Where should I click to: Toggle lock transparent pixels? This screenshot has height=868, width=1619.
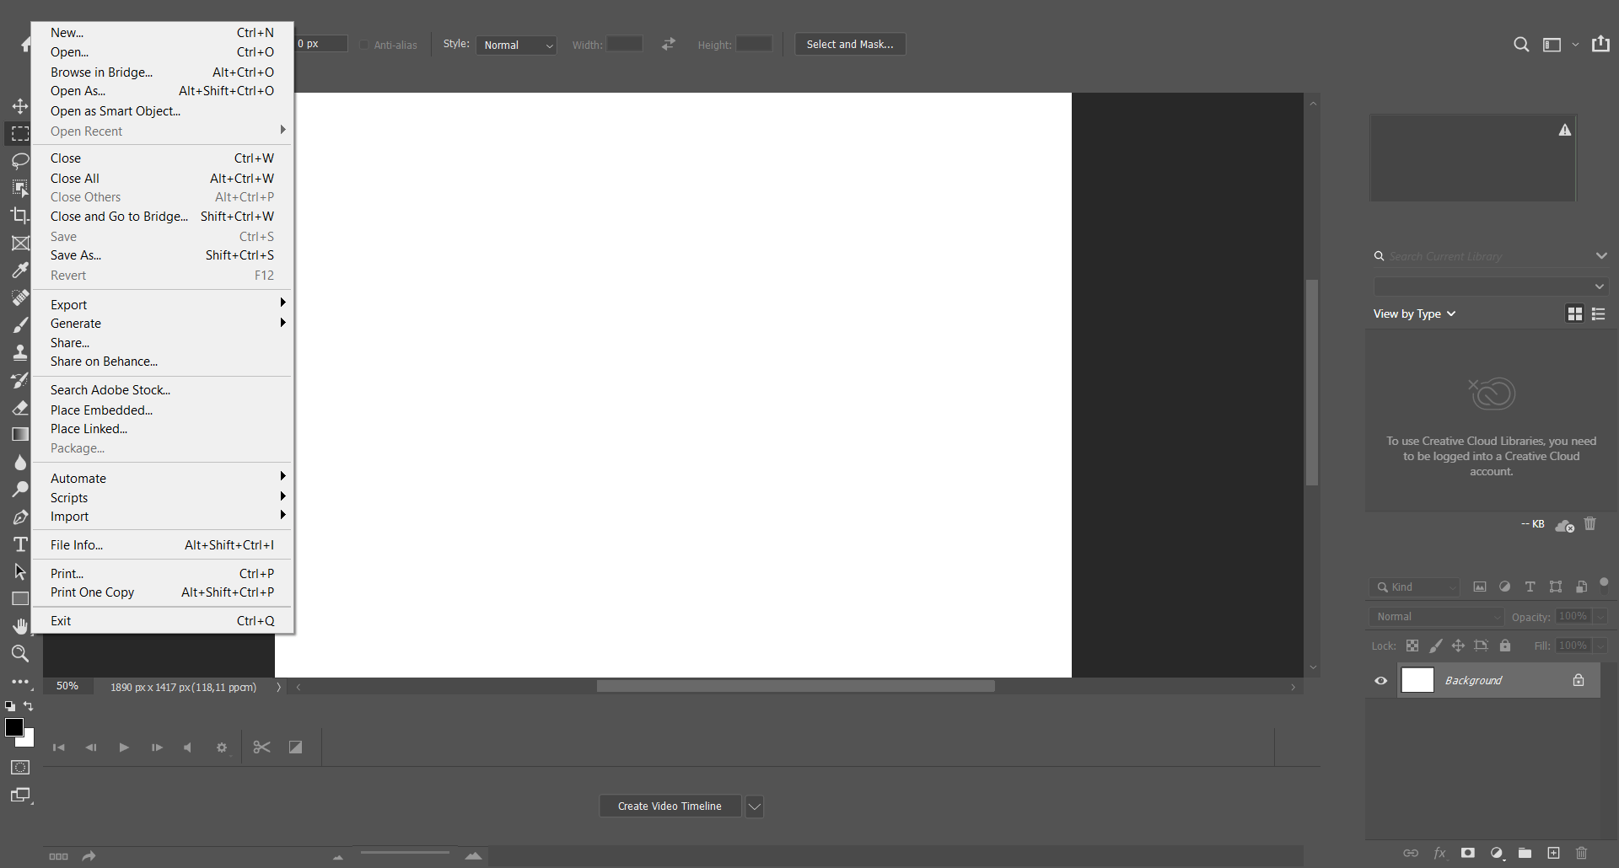(x=1412, y=646)
